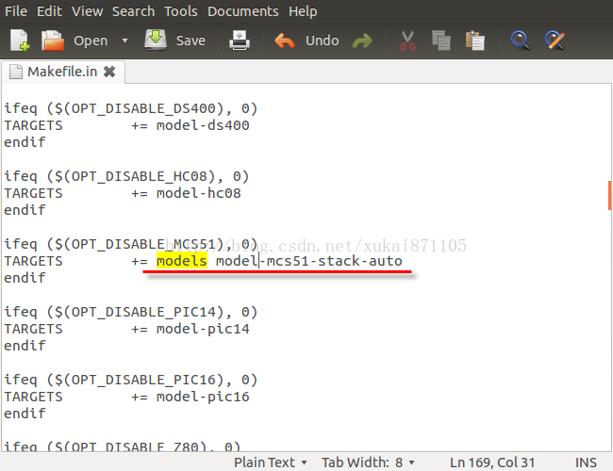Screen dimensions: 613x471
Task: Click TARGETS on the model-pic16 line
Action: click(x=33, y=397)
